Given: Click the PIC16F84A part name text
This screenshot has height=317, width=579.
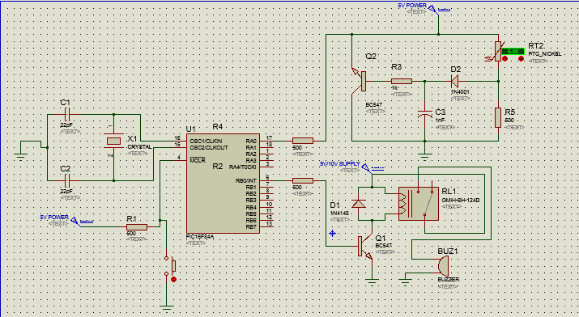Looking at the screenshot, I should tap(200, 237).
